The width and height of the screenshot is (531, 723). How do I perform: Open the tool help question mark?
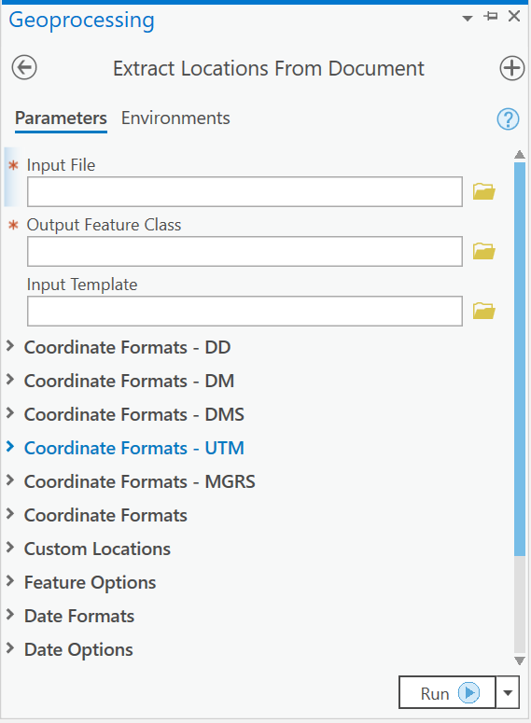508,119
